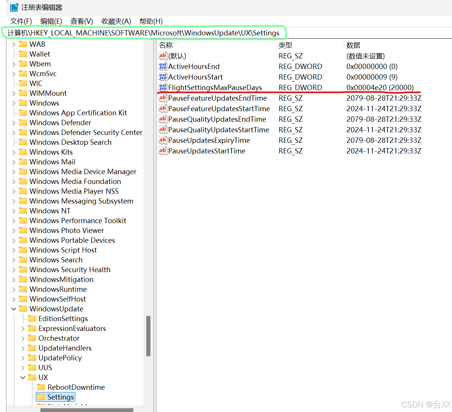Click the Wallet folder icon
This screenshot has height=412, width=452.
[23, 54]
